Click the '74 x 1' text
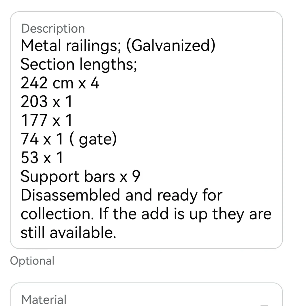The width and height of the screenshot is (292, 306). click(42, 139)
